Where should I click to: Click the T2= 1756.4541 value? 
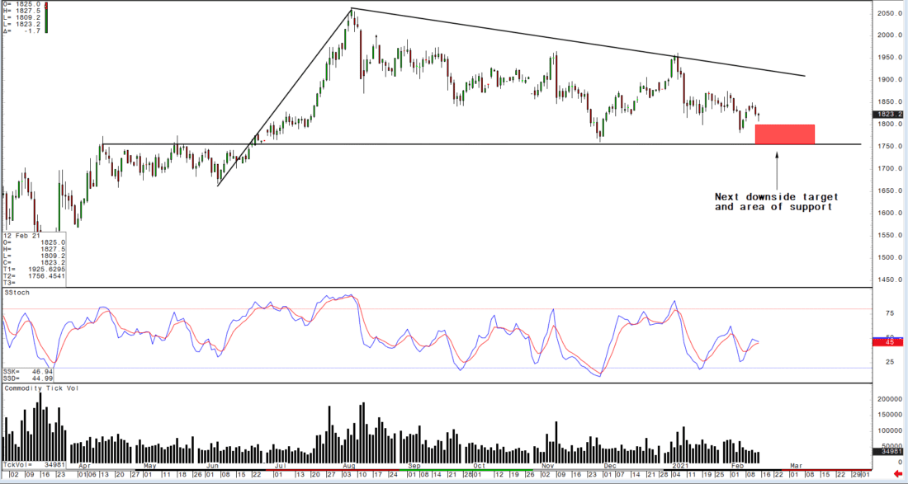pos(34,276)
